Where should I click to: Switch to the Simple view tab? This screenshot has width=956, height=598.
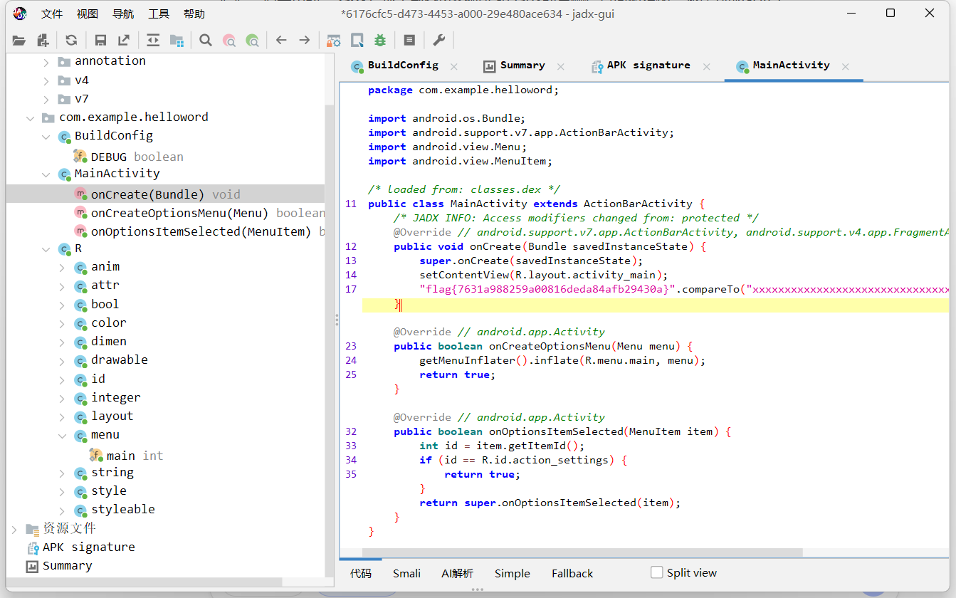[x=513, y=573]
